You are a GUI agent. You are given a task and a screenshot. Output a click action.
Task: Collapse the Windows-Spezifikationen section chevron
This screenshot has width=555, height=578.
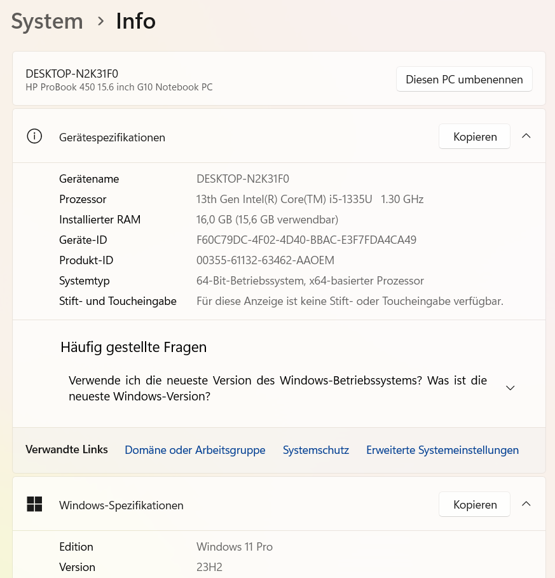point(526,504)
